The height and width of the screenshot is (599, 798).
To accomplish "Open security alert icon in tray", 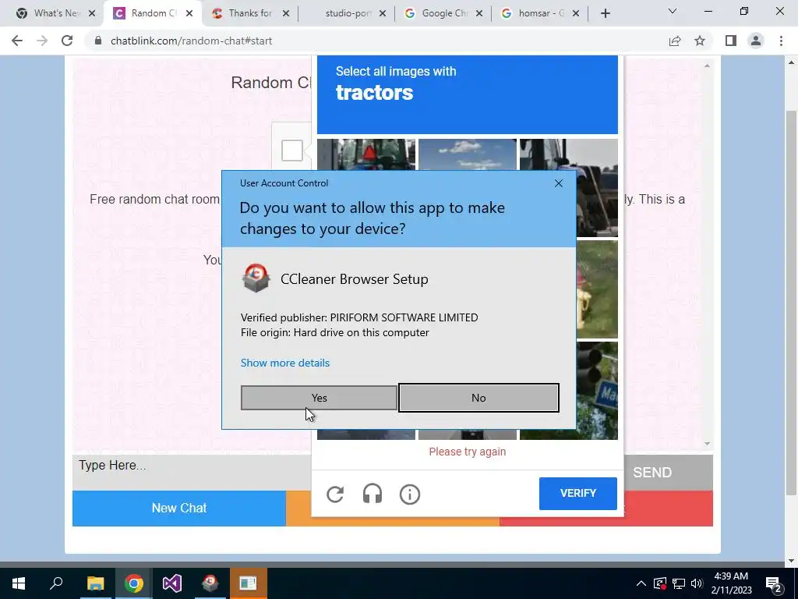I will (660, 583).
